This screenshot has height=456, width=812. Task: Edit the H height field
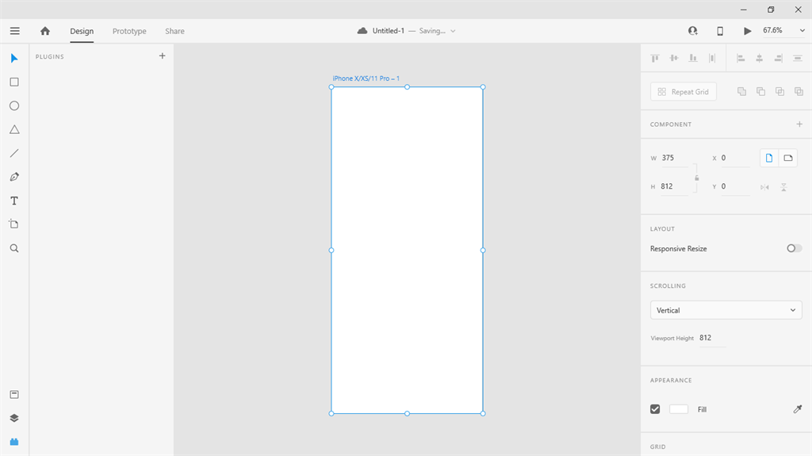pyautogui.click(x=674, y=186)
